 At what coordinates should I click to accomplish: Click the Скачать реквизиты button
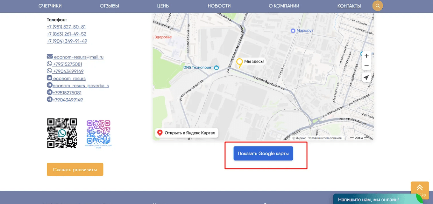[75, 169]
